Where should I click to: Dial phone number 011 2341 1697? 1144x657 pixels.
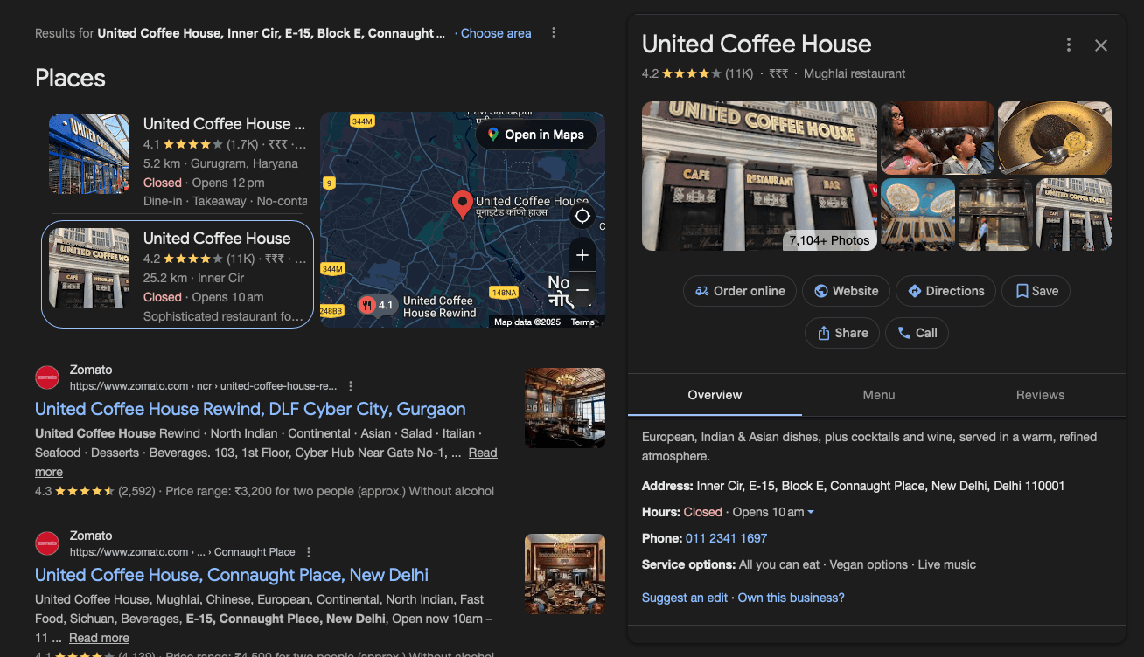tap(726, 538)
